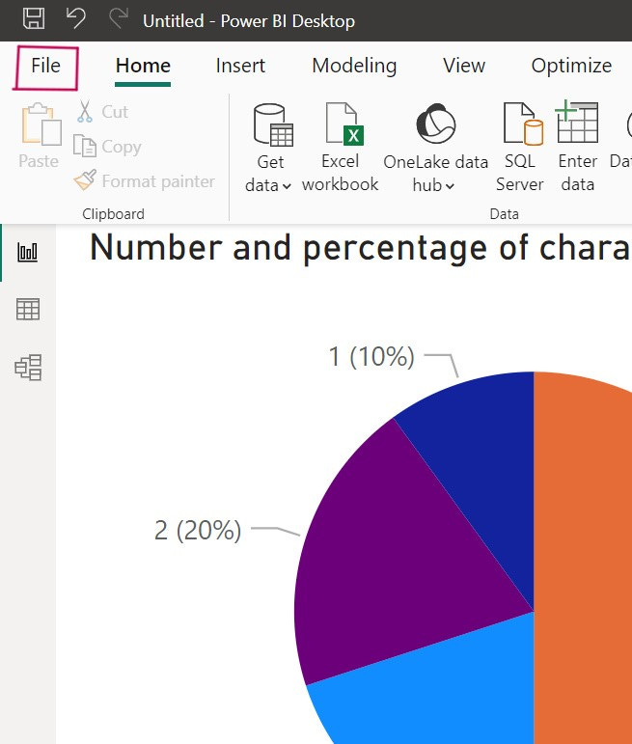Switch to Model view in sidebar

28,368
